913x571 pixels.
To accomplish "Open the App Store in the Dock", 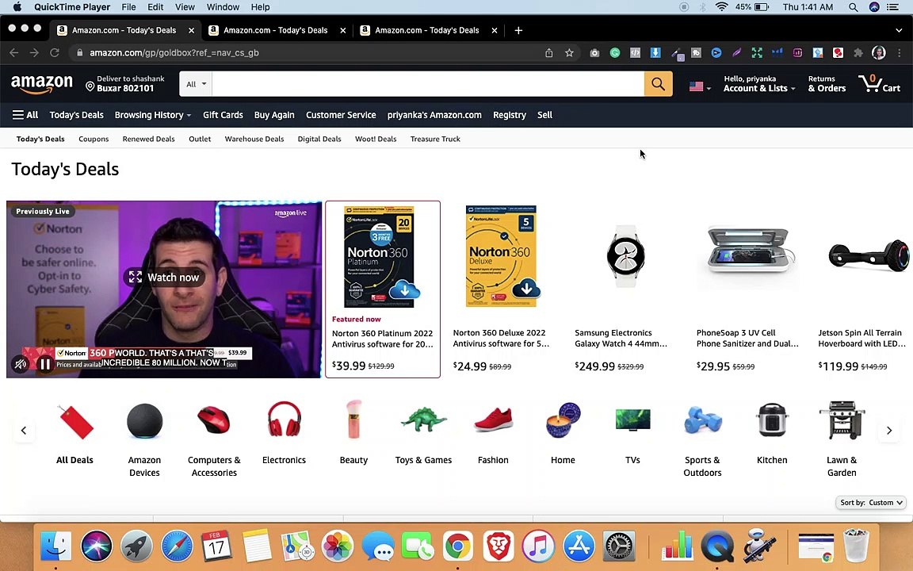I will tap(579, 546).
